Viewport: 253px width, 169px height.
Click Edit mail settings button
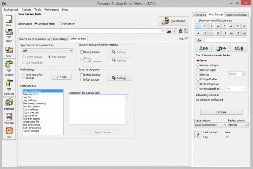pos(61,77)
